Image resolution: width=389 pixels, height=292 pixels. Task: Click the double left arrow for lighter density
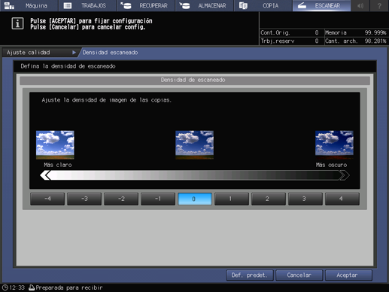pyautogui.click(x=45, y=175)
